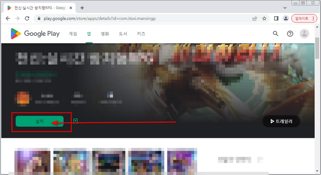This screenshot has height=175, width=321.
Task: Open the Chrome profile avatar icon
Action: click(286, 18)
